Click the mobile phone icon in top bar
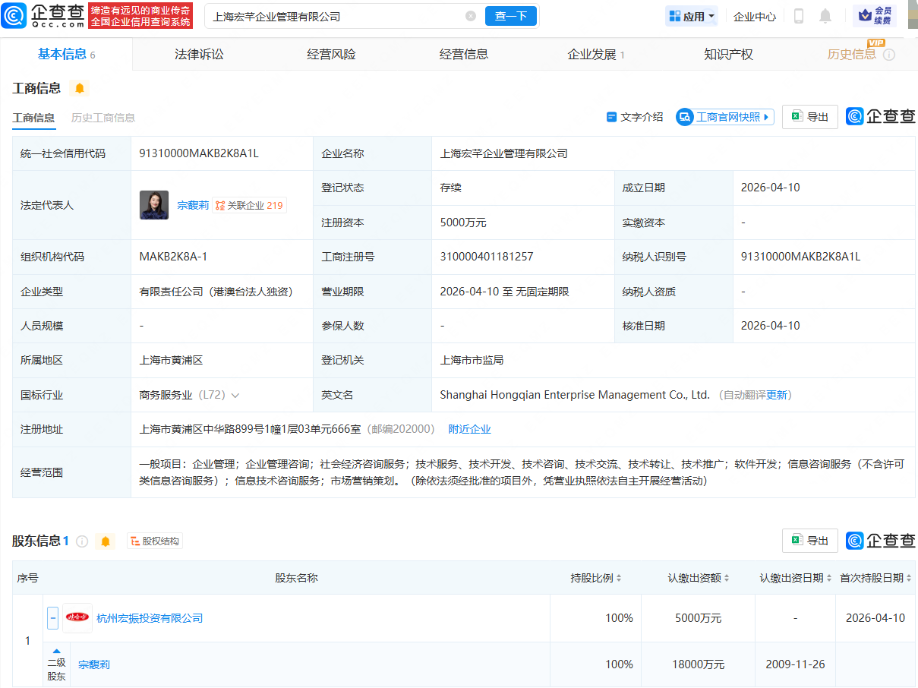 [x=799, y=15]
